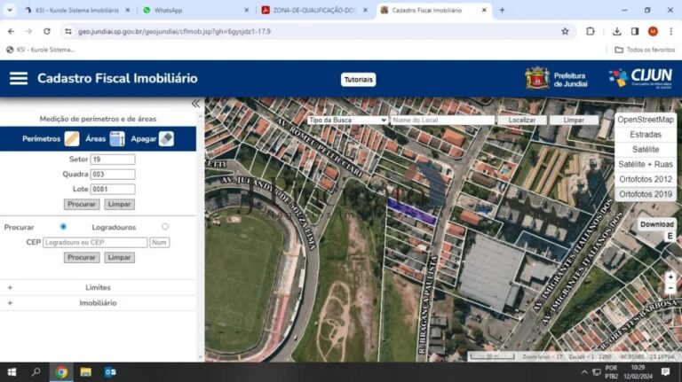Screen dimensions: 682x382
Task: Click the E button below Download
Action: (x=670, y=236)
